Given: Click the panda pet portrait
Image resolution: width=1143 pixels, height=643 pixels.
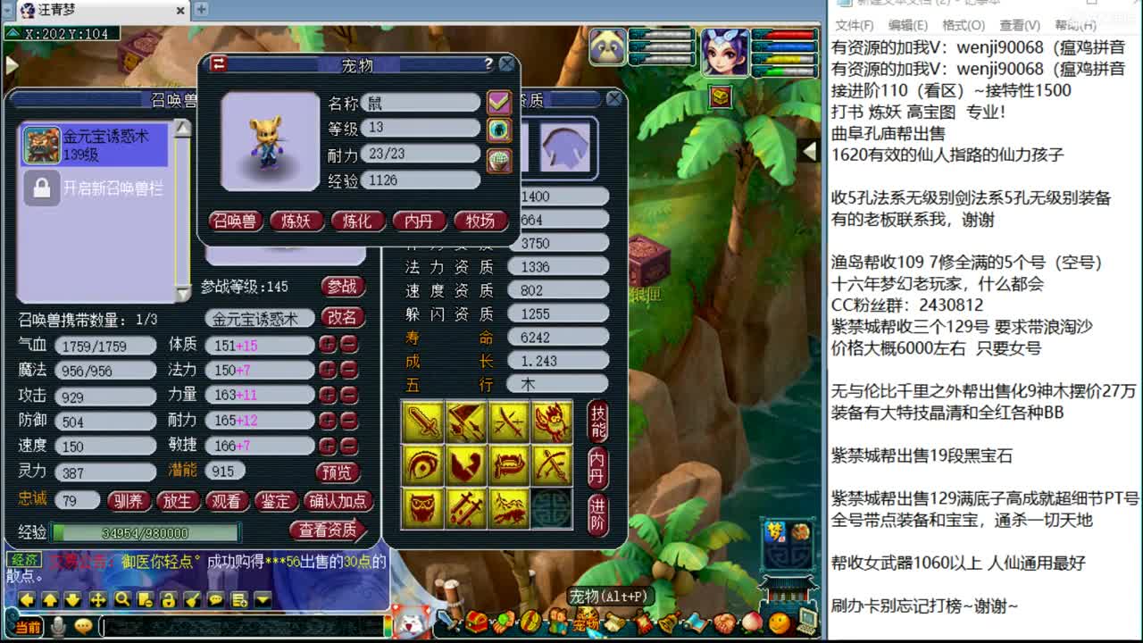Looking at the screenshot, I should click(x=607, y=46).
